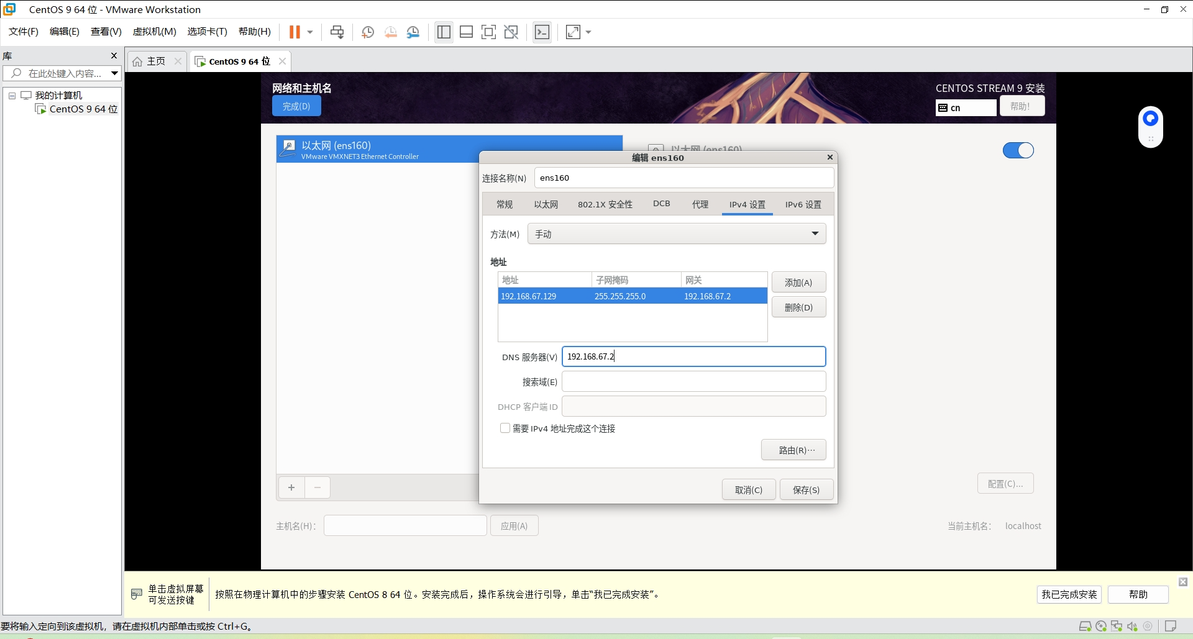Toggle the thumbnail bar view icon

pyautogui.click(x=466, y=32)
